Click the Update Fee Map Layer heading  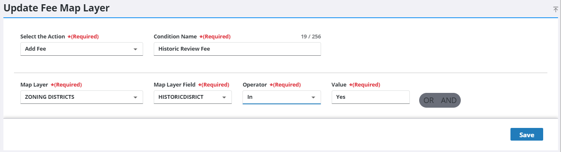56,8
